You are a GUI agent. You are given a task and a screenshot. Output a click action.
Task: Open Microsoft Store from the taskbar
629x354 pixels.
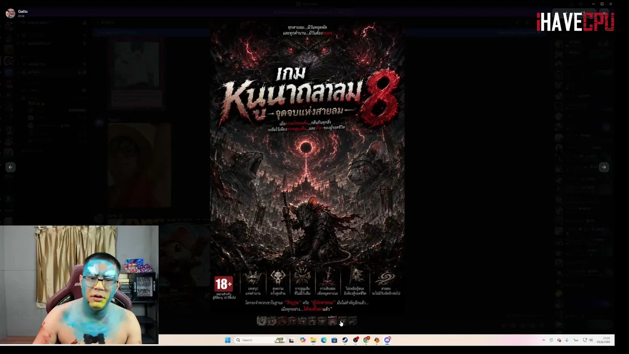coord(334,340)
